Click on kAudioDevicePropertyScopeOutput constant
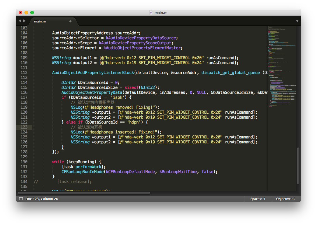The height and width of the screenshot is (225, 317). coord(135,43)
